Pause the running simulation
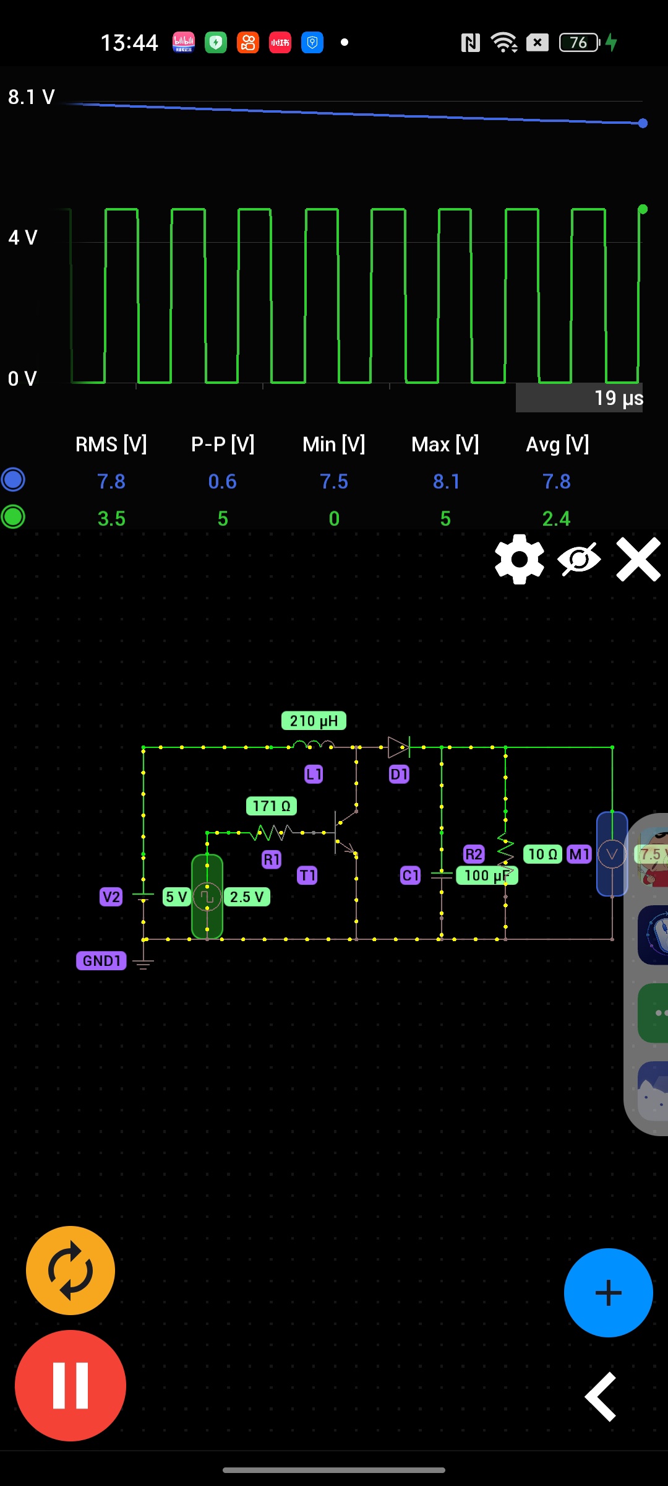 coord(71,1386)
